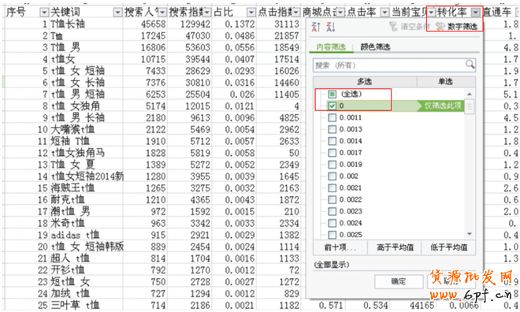
Task: Click the magnifier icon in search box
Action: (470, 65)
